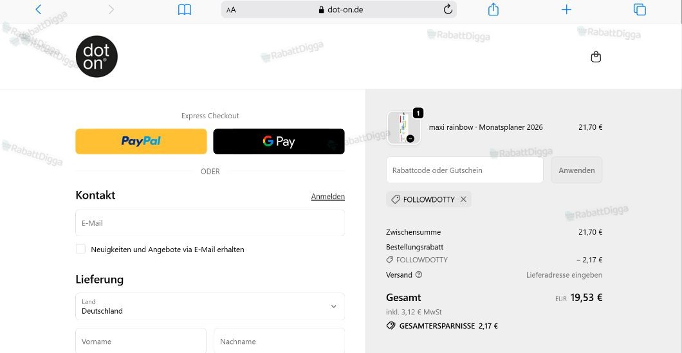Click the dot-on.de address bar
The image size is (682, 353).
[x=339, y=10]
